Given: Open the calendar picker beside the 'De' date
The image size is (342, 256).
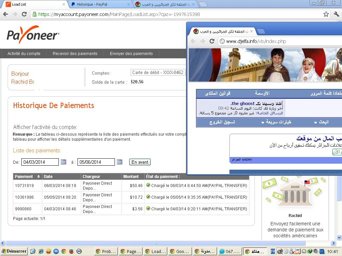Looking at the screenshot, I should pos(63,162).
